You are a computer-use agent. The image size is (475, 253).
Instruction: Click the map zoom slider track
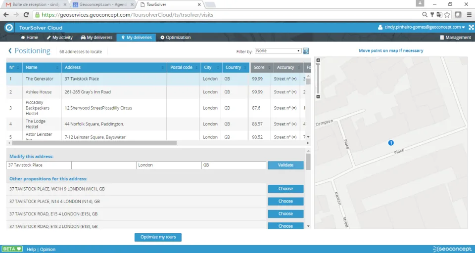click(x=318, y=79)
